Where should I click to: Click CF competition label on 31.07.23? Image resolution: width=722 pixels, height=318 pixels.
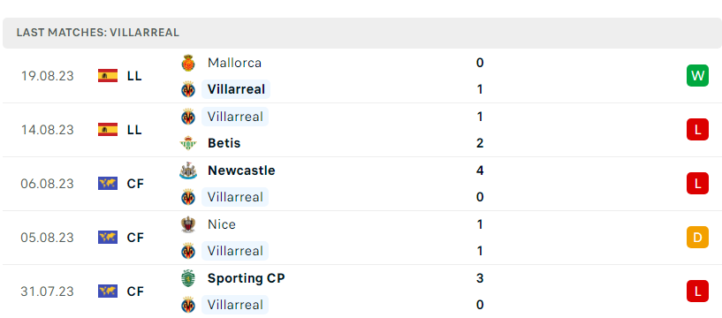[x=135, y=291]
